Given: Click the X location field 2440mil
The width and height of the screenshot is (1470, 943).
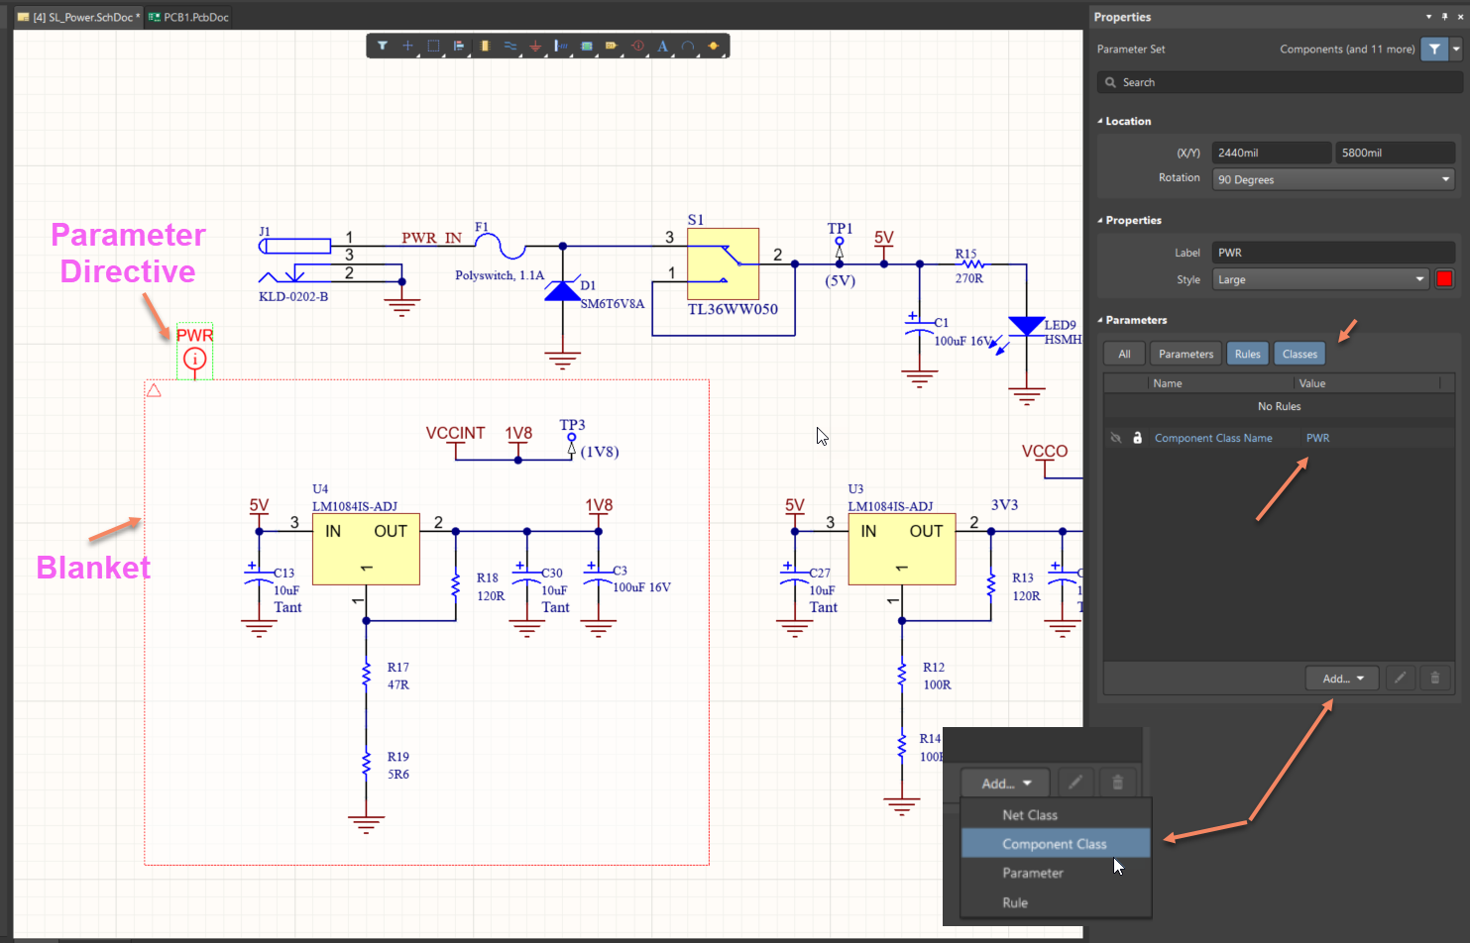Looking at the screenshot, I should pyautogui.click(x=1271, y=153).
